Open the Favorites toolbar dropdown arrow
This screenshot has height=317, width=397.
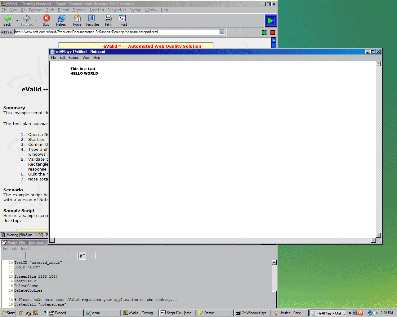click(x=97, y=18)
